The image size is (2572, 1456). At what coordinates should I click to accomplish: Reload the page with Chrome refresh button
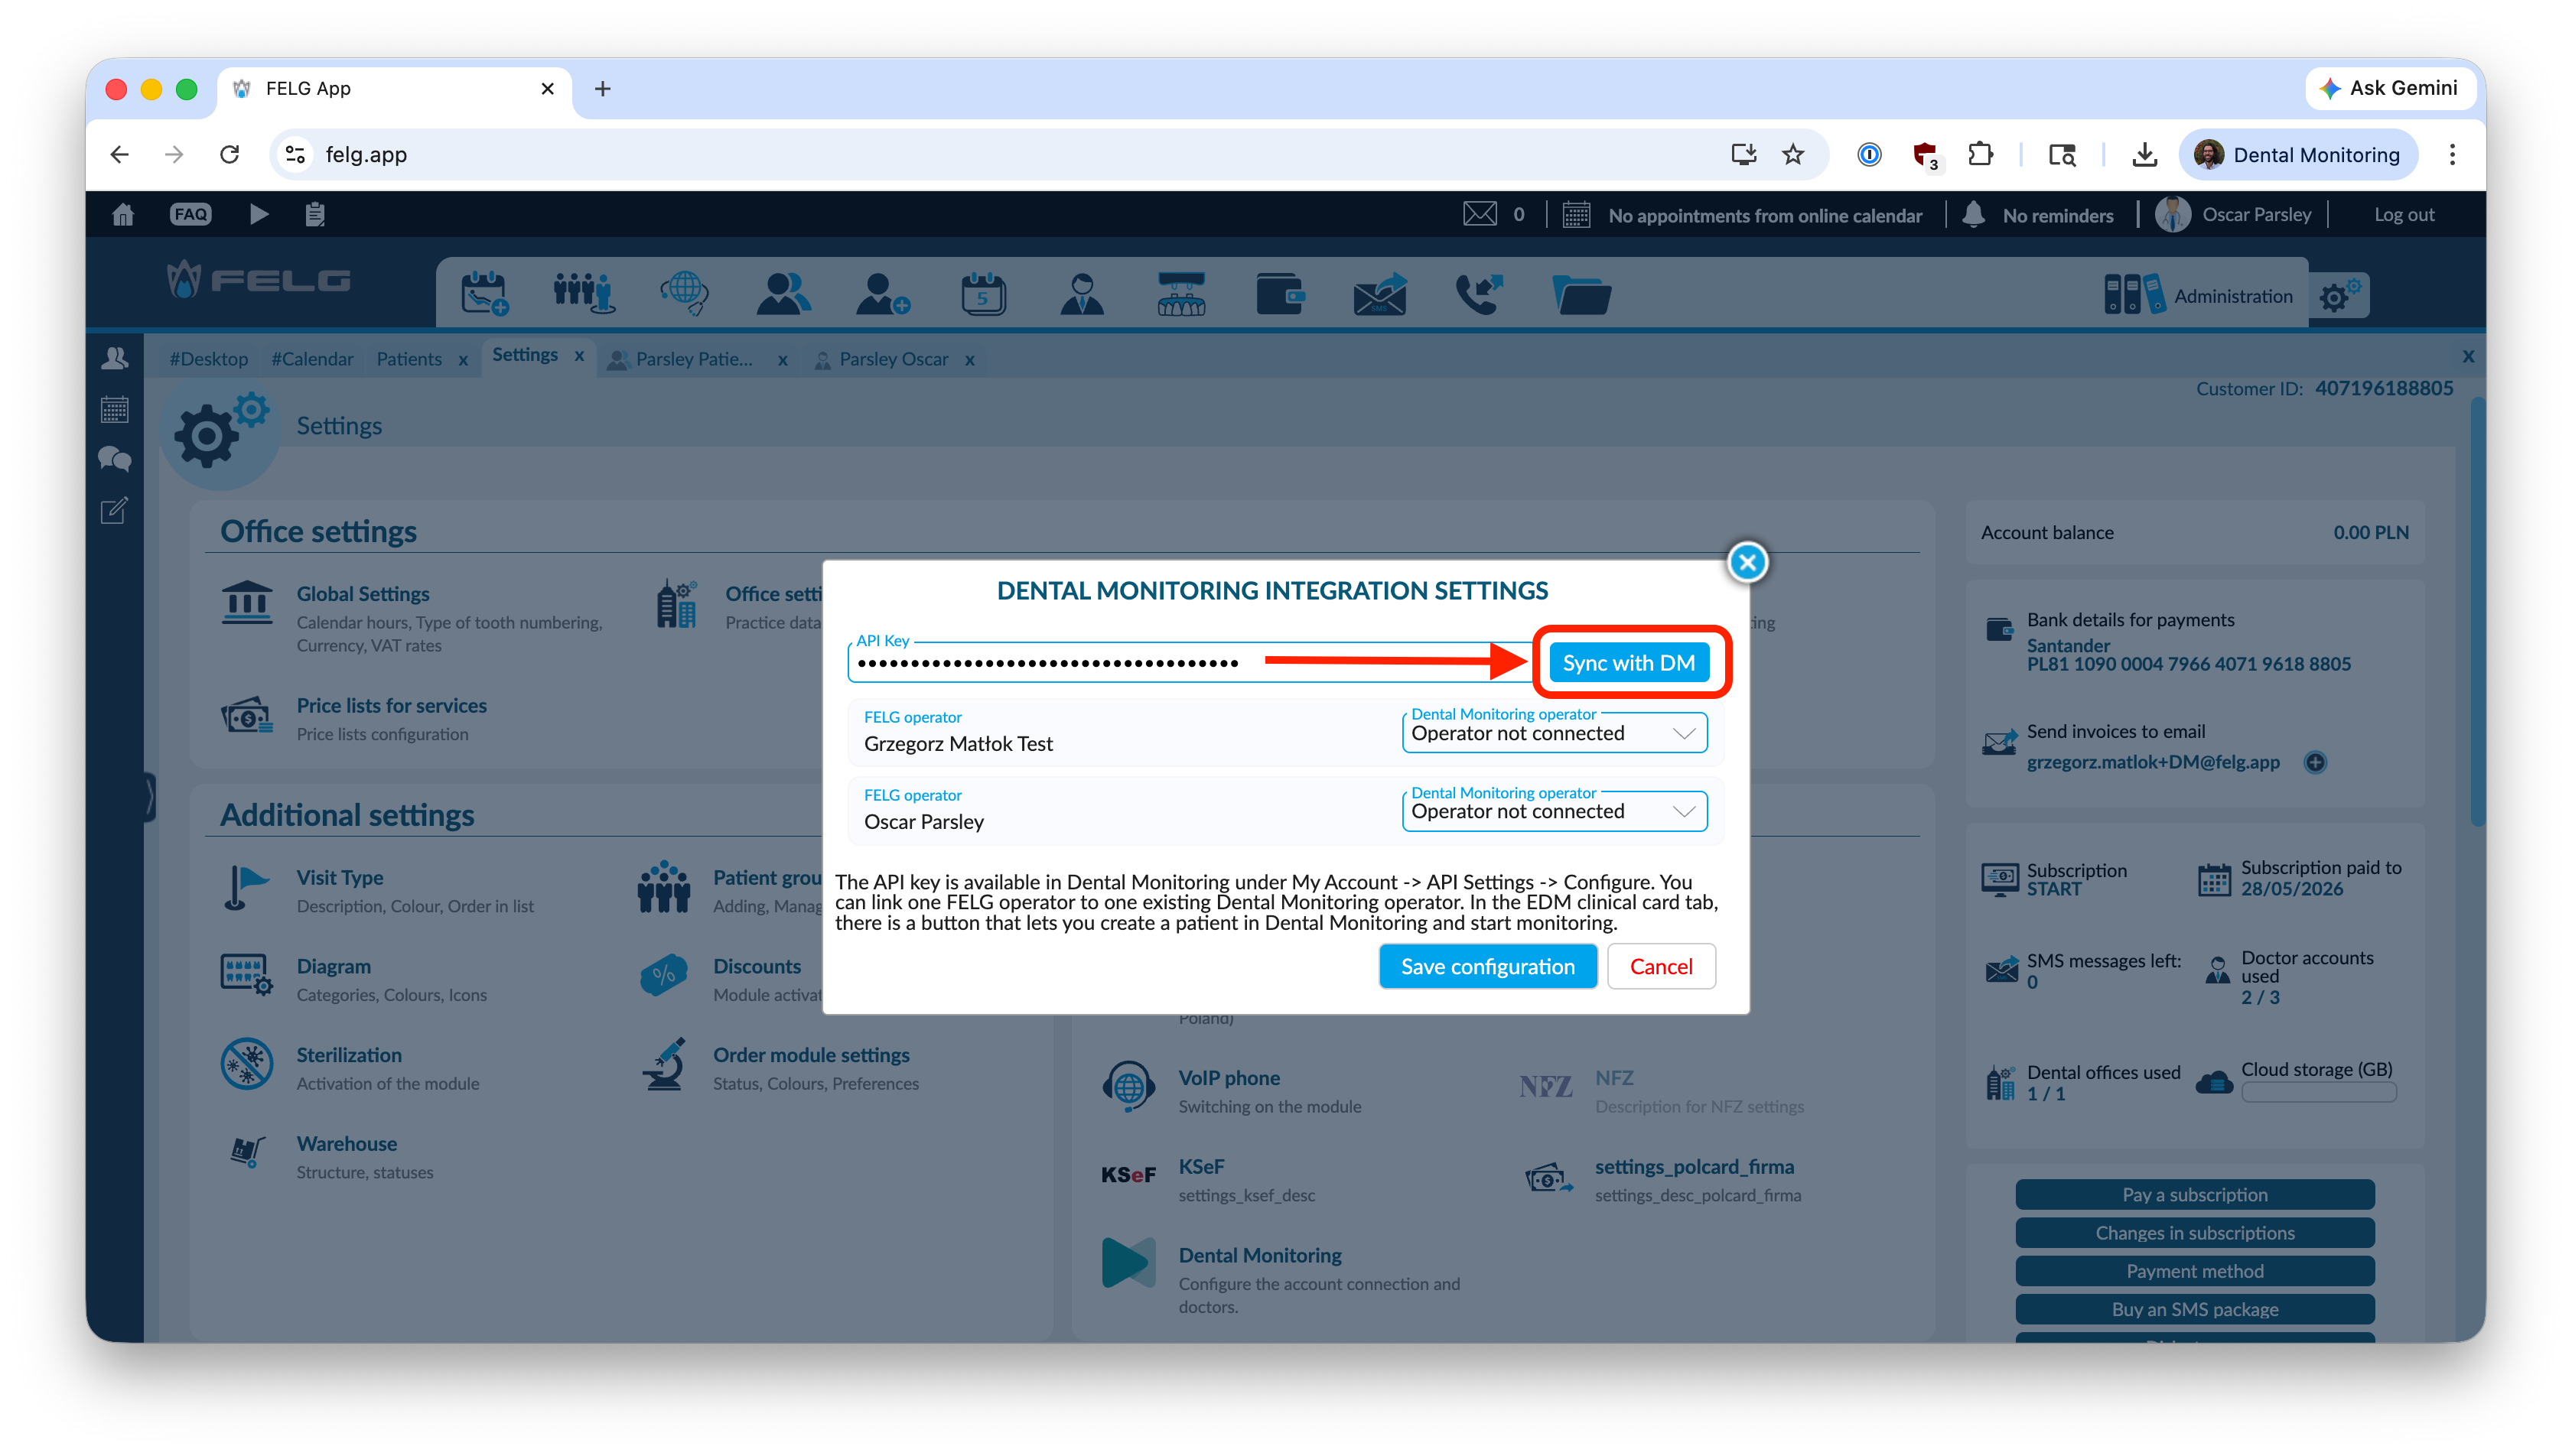pos(229,154)
